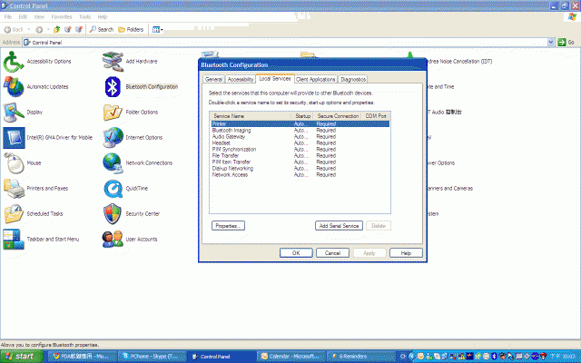
Task: Open Printers and Faxes icon
Action: pyautogui.click(x=15, y=189)
